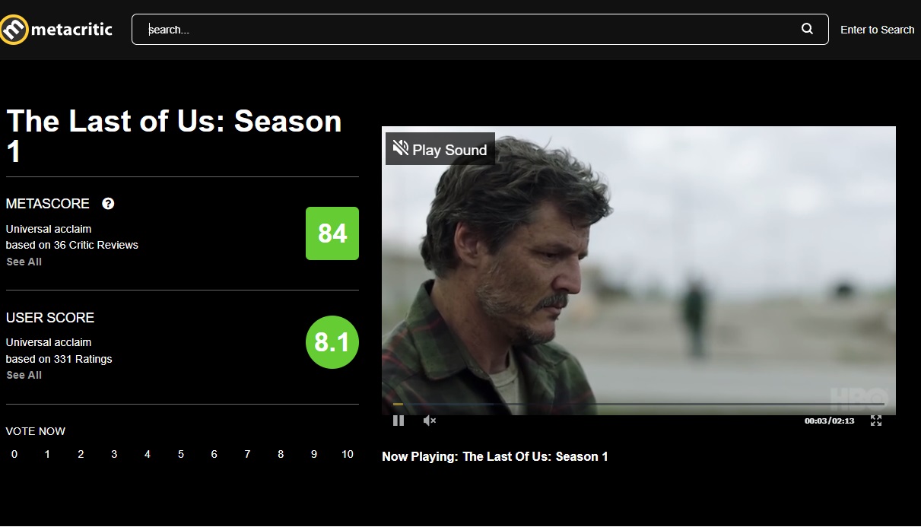This screenshot has width=921, height=527.
Task: Vote a score of 0
Action: [14, 454]
